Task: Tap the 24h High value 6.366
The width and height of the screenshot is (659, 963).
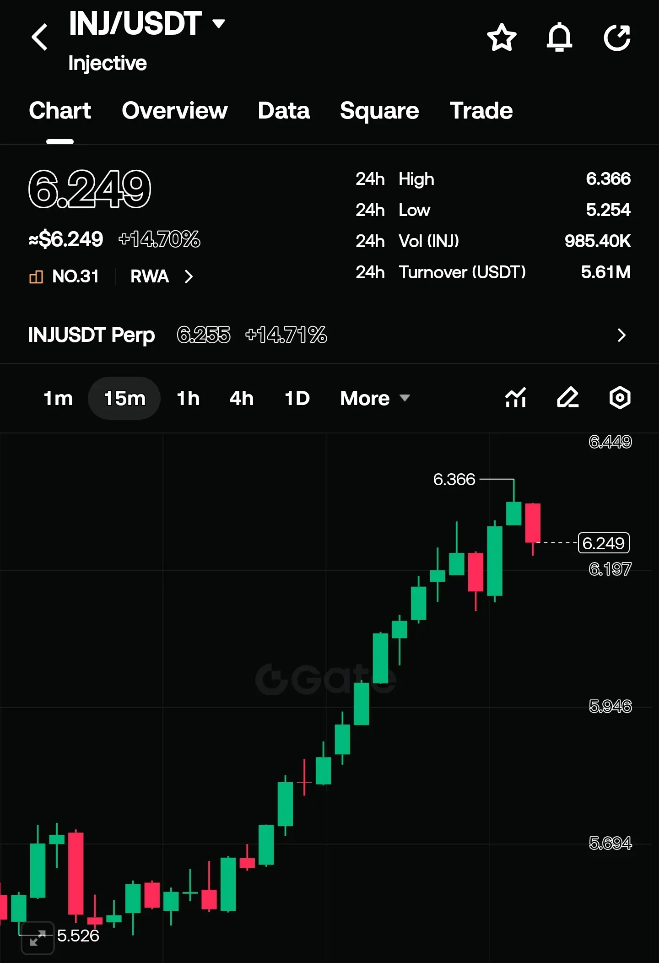Action: pyautogui.click(x=608, y=179)
